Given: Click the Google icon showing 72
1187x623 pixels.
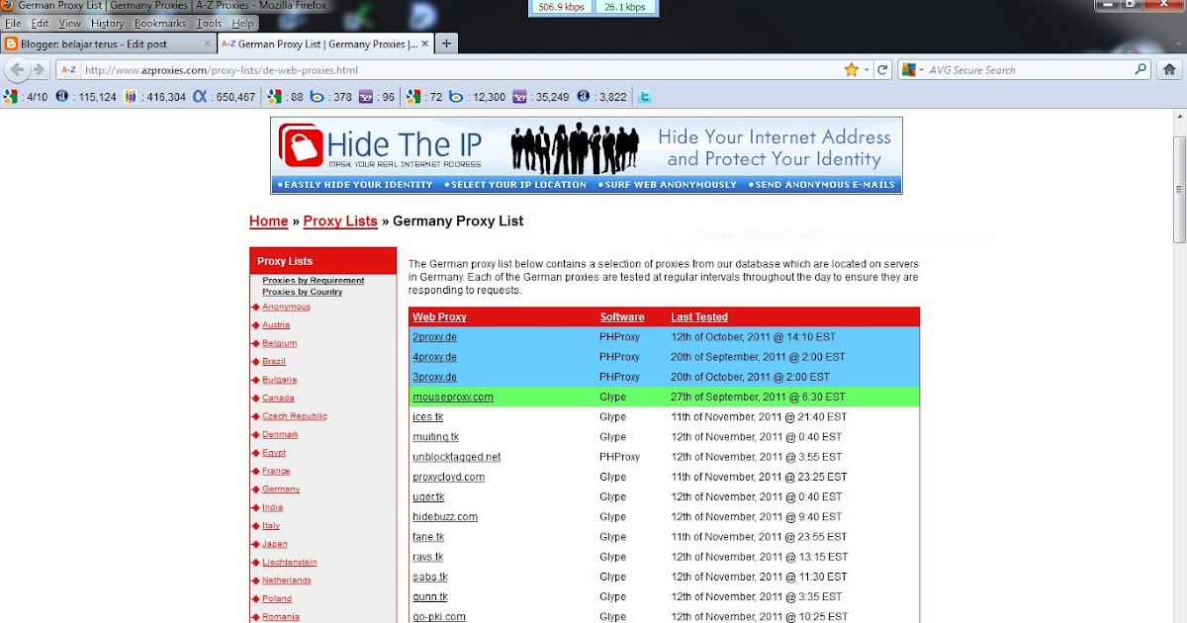Looking at the screenshot, I should [x=413, y=97].
